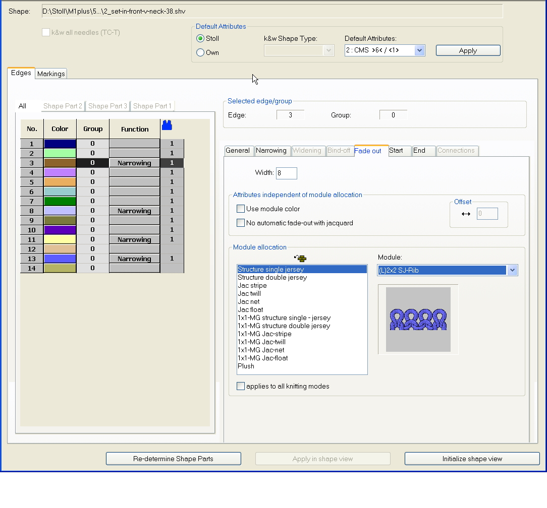
Task: Click the 2x2 SJ-Rib module preview image
Action: (418, 320)
